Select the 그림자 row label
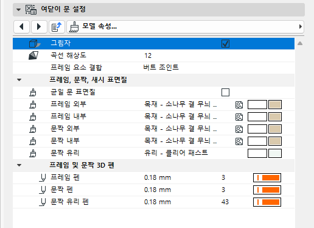Screen dimensions: 314x228 (60, 43)
